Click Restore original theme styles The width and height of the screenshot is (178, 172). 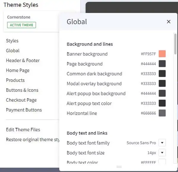(x=33, y=139)
